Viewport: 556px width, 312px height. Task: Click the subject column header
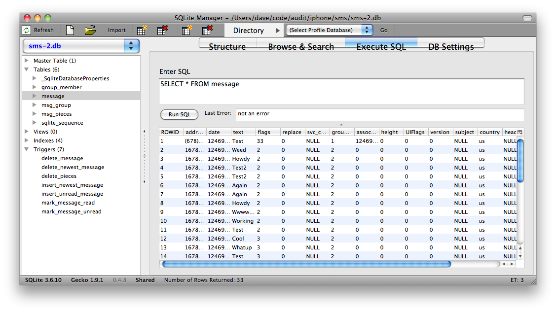(x=465, y=132)
